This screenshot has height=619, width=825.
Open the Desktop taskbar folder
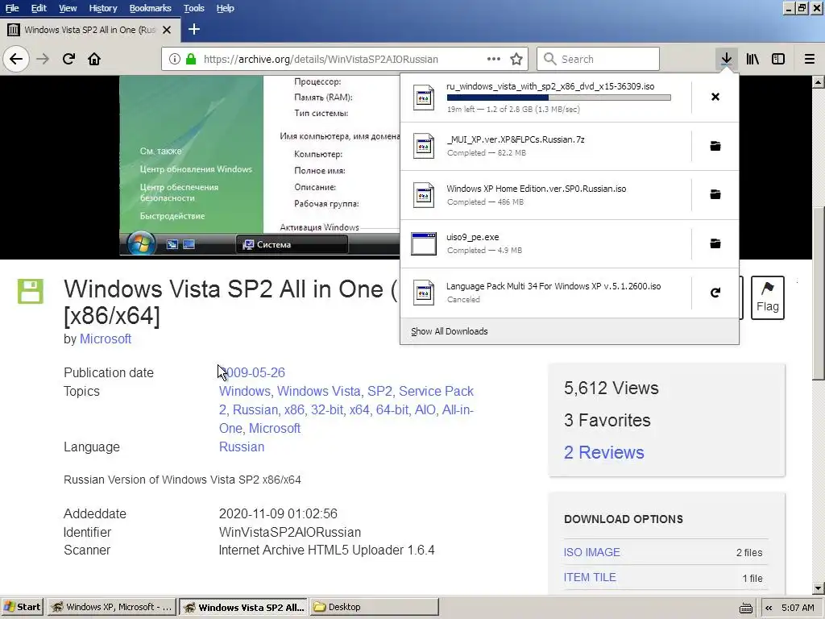[374, 607]
